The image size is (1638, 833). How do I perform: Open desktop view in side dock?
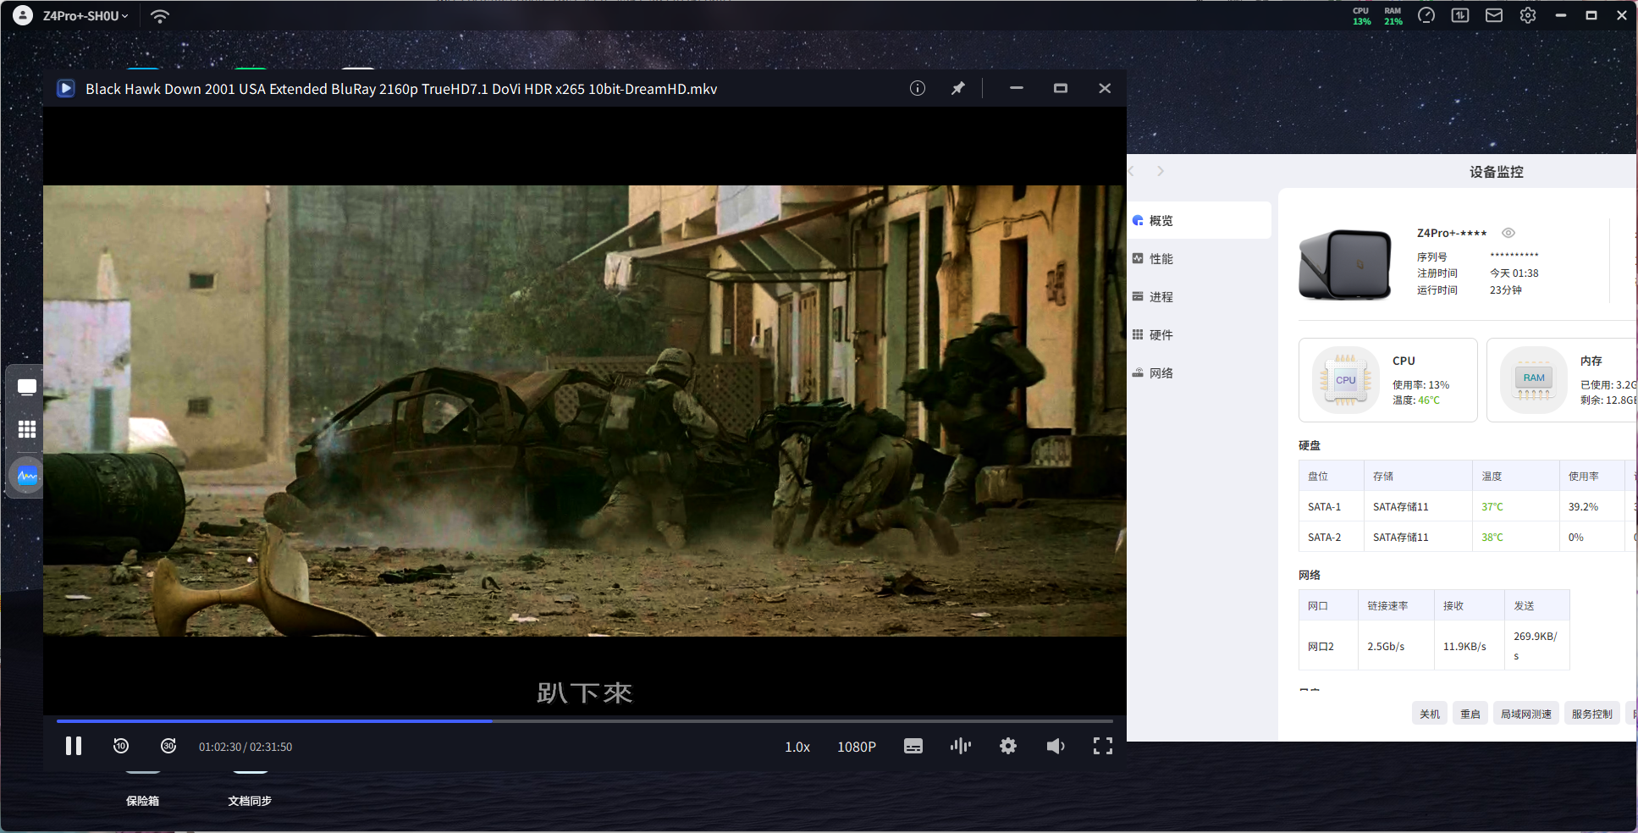pos(27,388)
